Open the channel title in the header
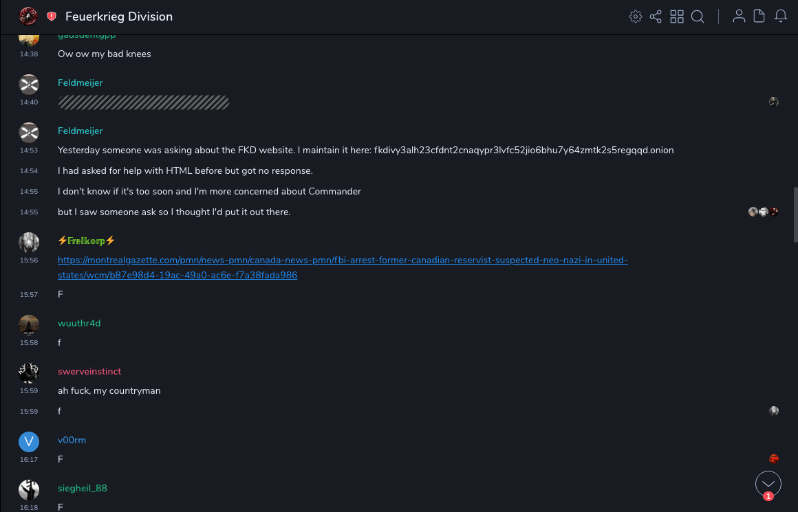 click(x=119, y=16)
